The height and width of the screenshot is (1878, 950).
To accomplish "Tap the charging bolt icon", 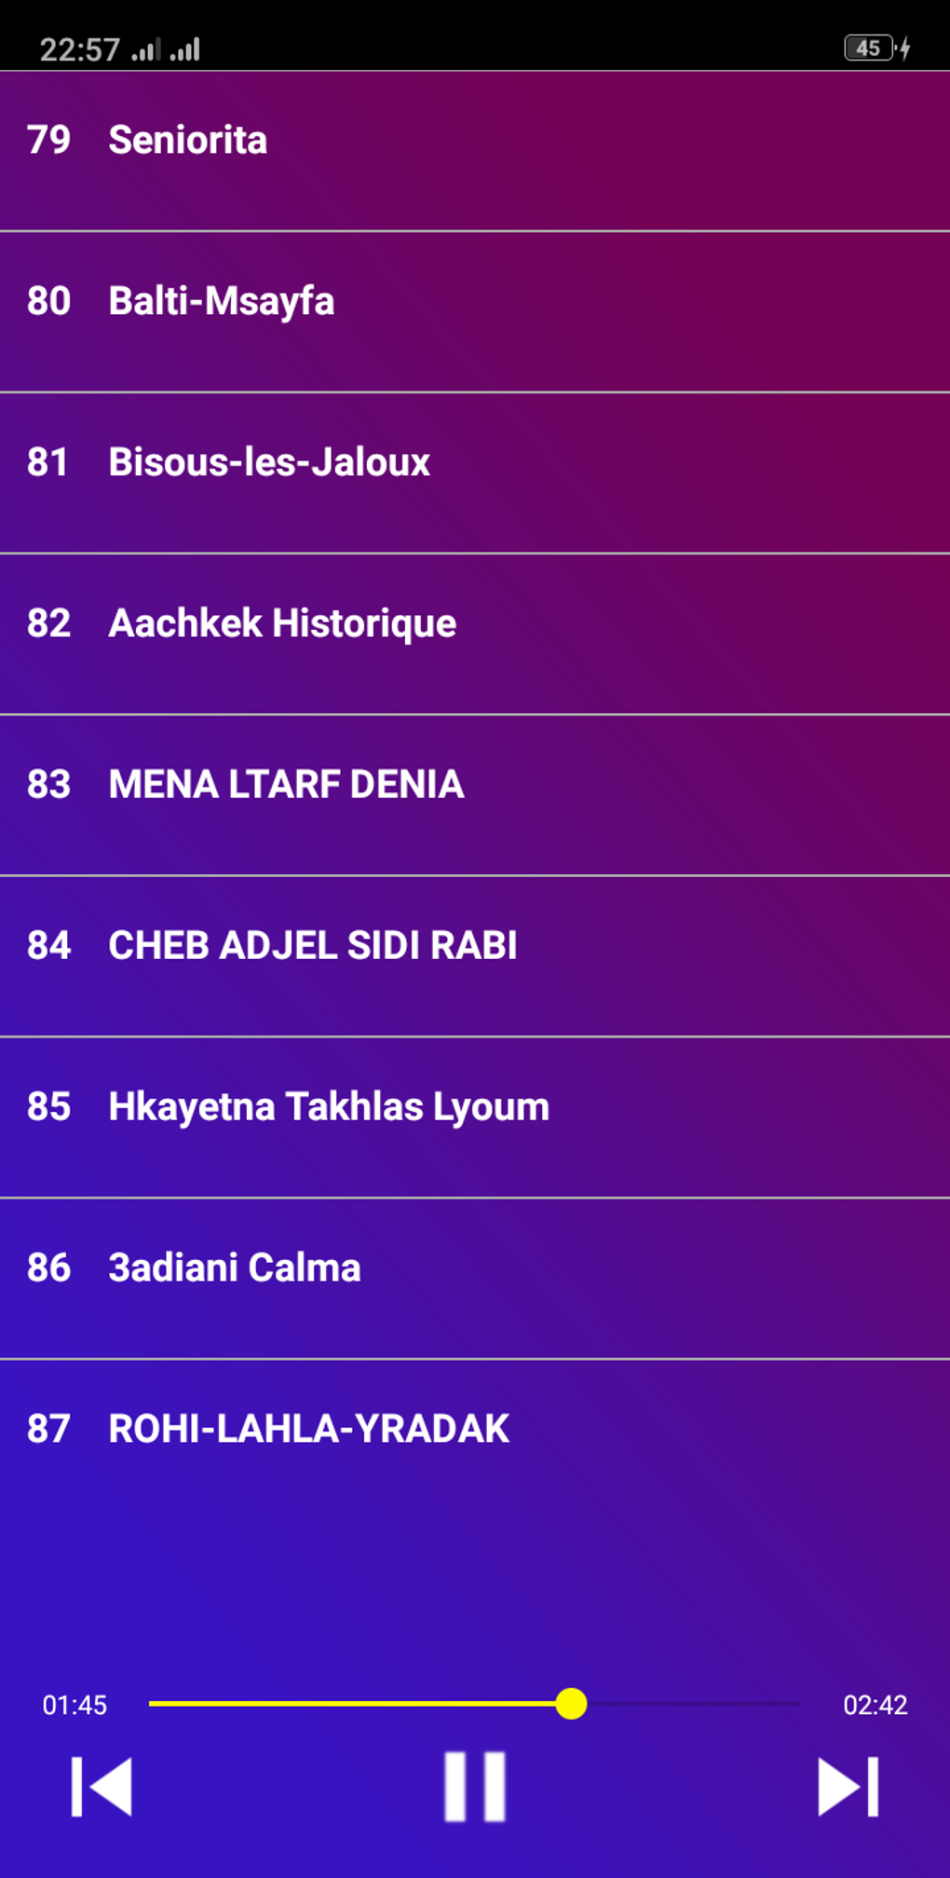I will point(904,48).
